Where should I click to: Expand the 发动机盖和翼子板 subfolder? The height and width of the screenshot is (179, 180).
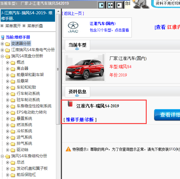pos(7,169)
